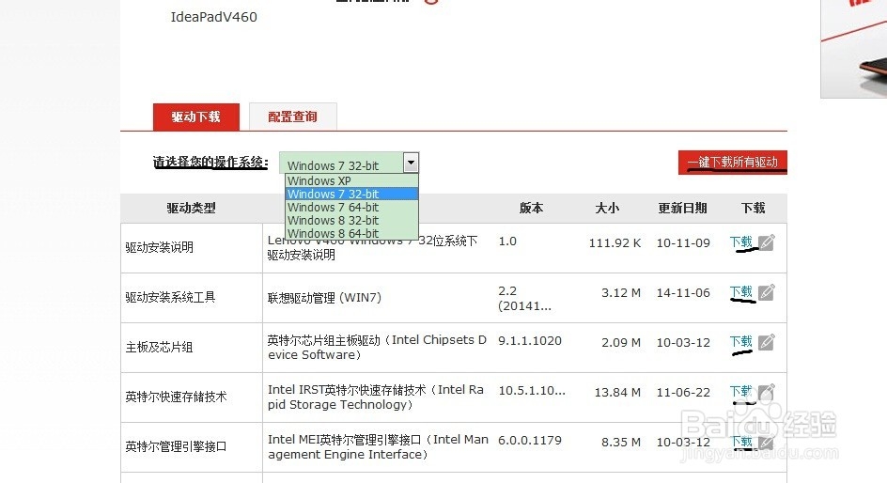The width and height of the screenshot is (887, 483).
Task: Click edit icon in 驱动安装说明 row
Action: tap(767, 242)
